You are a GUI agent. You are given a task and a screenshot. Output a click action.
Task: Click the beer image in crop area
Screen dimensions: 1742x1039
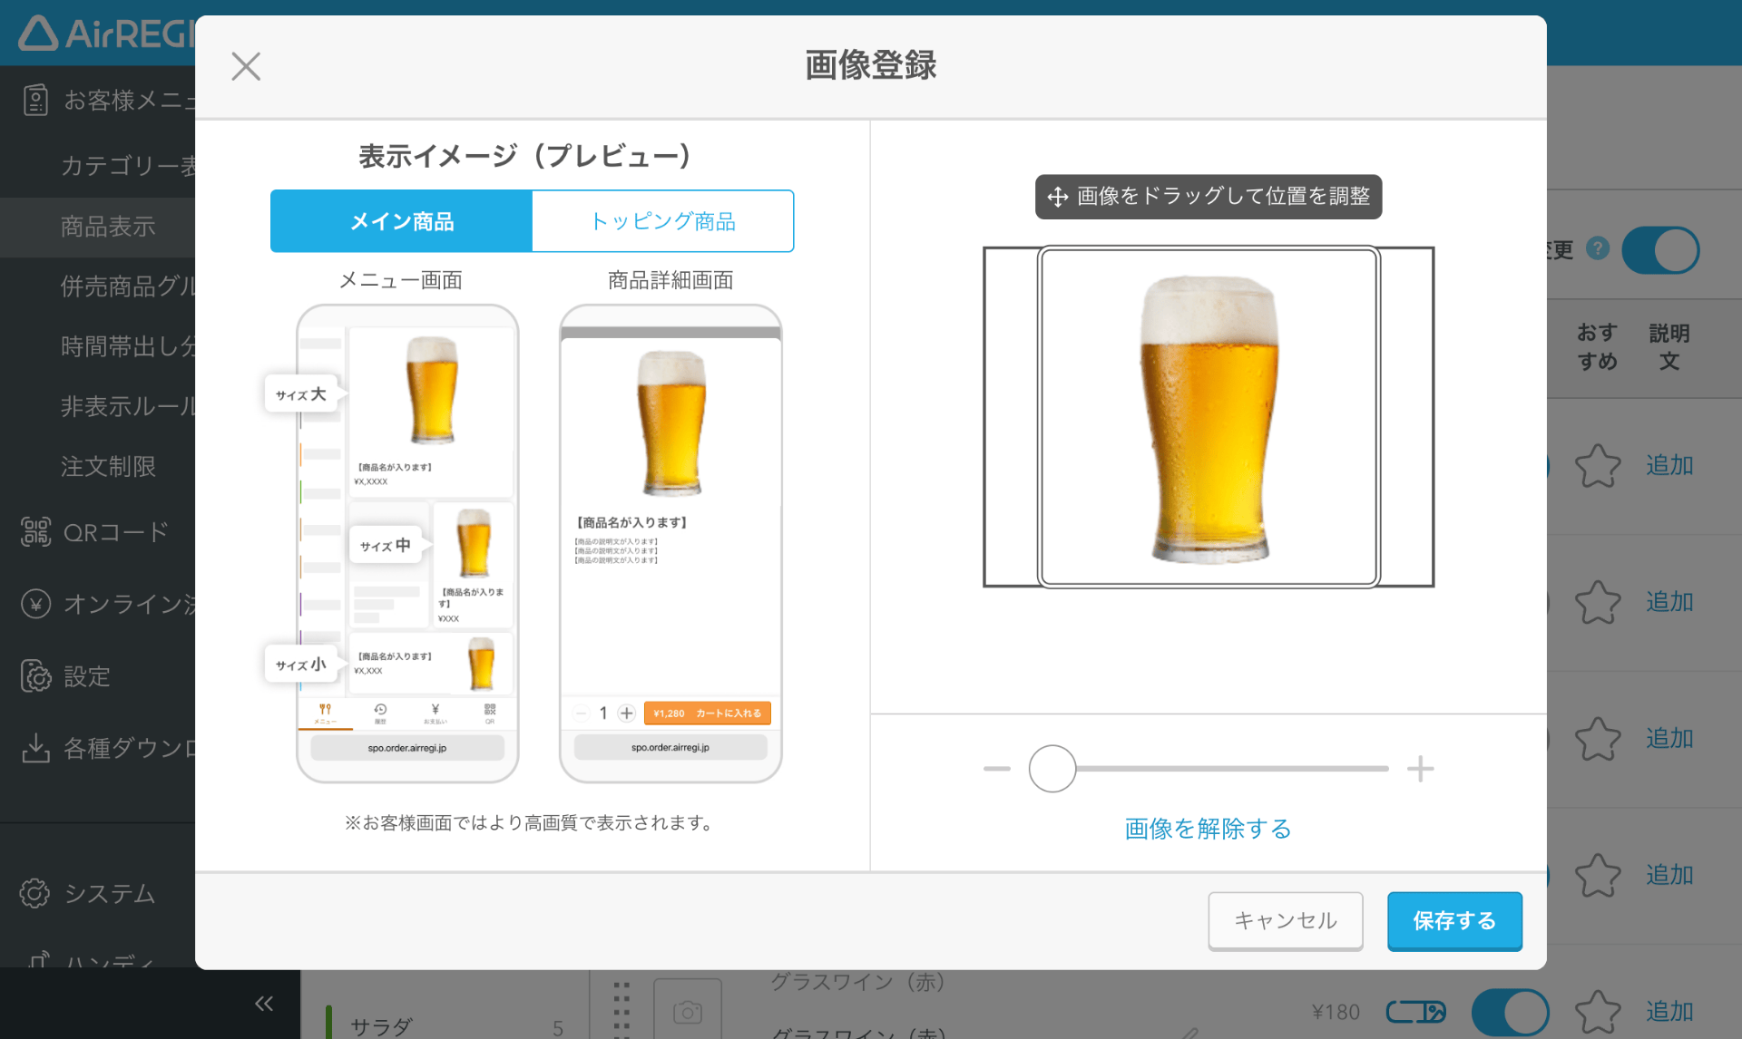[x=1209, y=418]
